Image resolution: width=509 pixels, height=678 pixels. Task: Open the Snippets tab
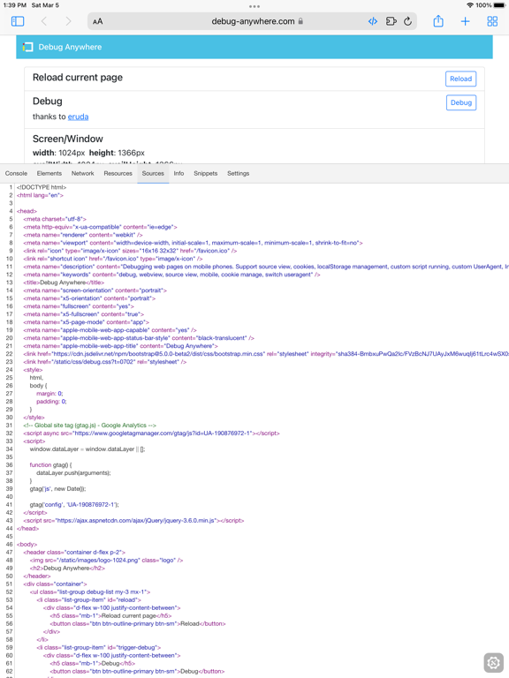tap(206, 173)
